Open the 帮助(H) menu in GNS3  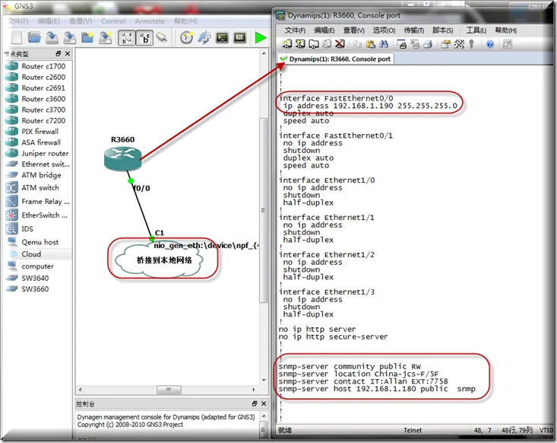(185, 21)
